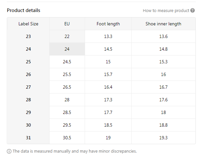Click the info icon beside the disclaimer
This screenshot has width=201, height=163.
coord(9,151)
